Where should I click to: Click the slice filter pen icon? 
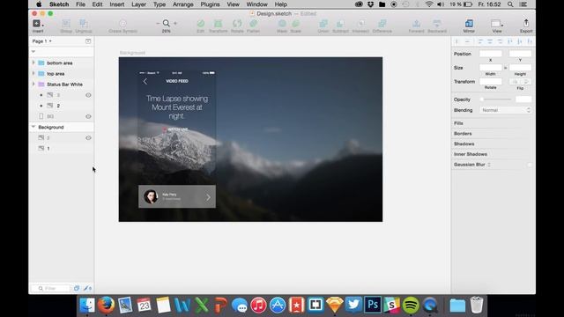[x=87, y=288]
